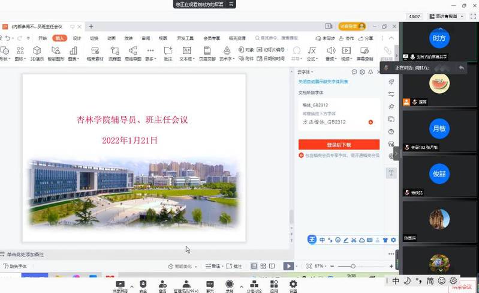This screenshot has width=479, height=293.
Task: Click the undo arrow in quick access bar
Action: point(8,38)
